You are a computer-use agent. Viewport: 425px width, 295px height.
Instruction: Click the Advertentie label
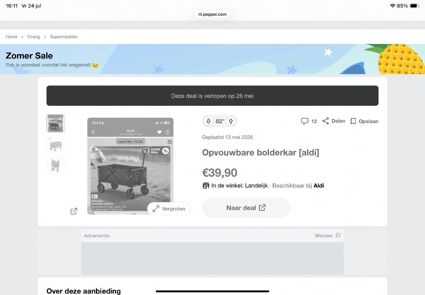click(x=97, y=236)
